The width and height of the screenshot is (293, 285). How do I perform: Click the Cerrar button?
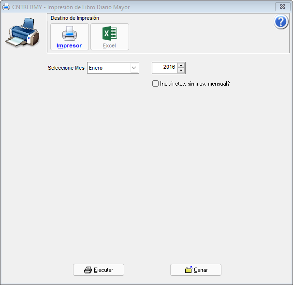(196, 270)
